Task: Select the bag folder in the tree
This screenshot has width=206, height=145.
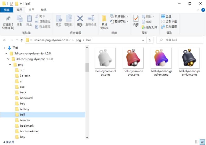Action: (x=22, y=103)
